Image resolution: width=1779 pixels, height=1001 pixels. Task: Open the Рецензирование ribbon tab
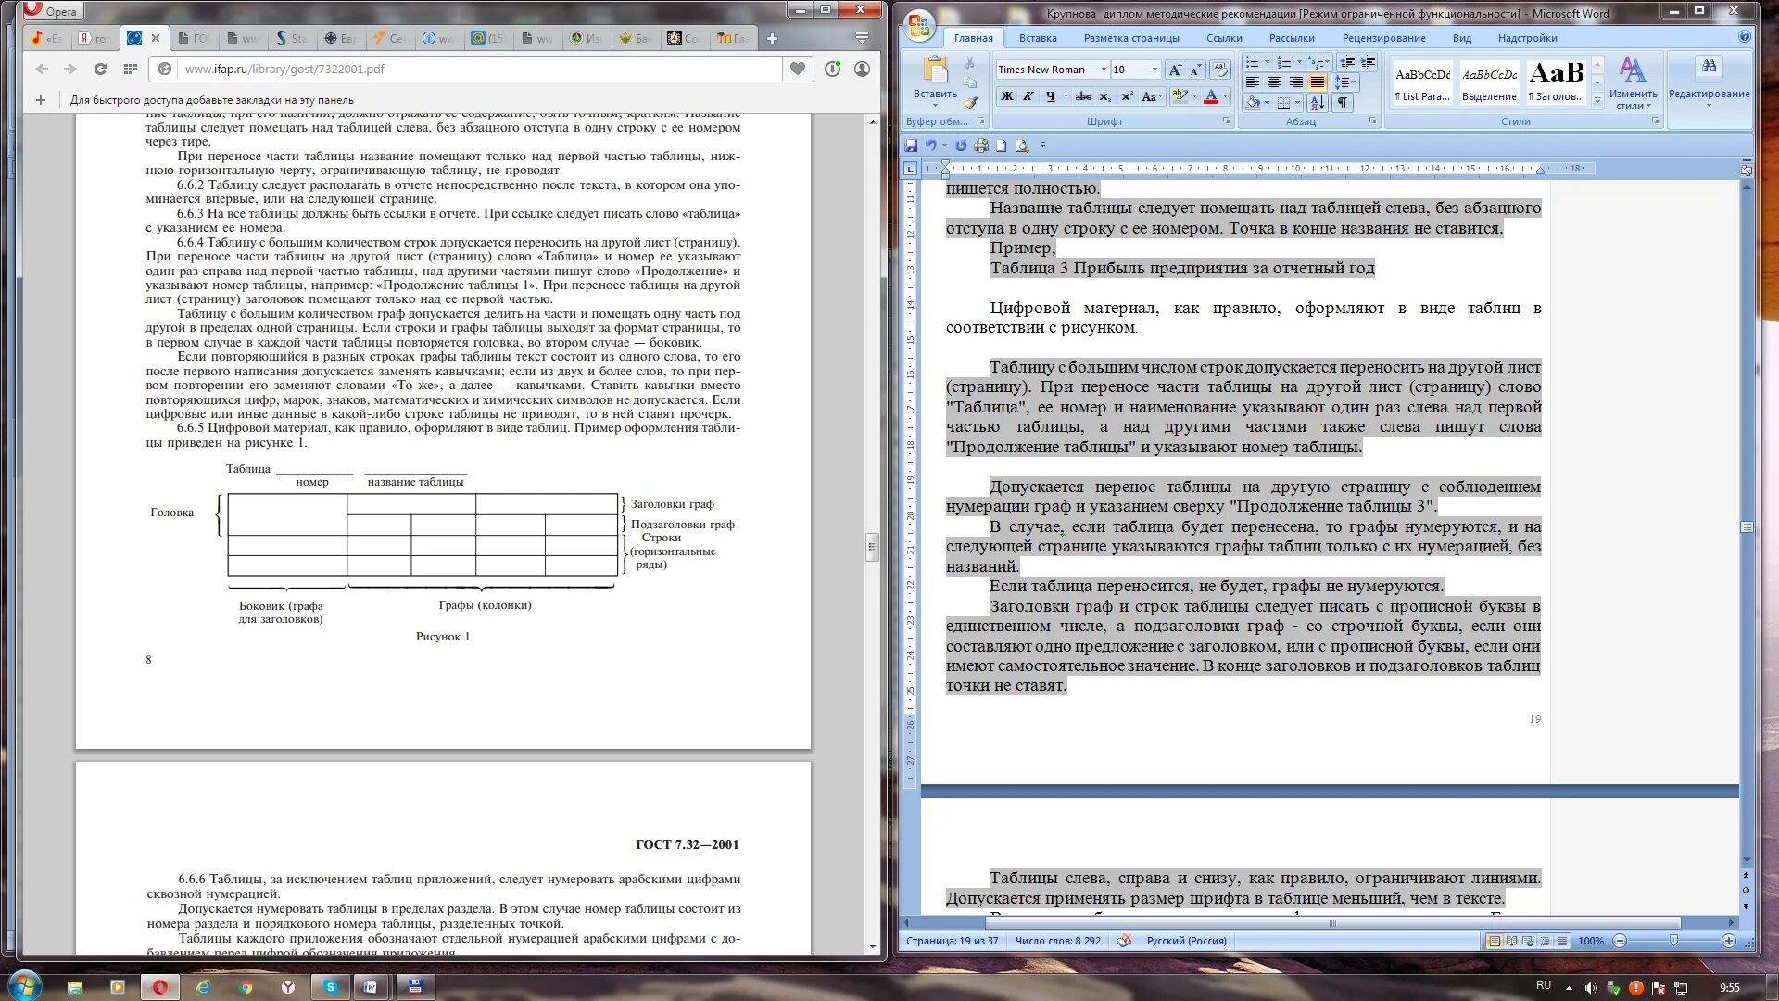[x=1383, y=38]
